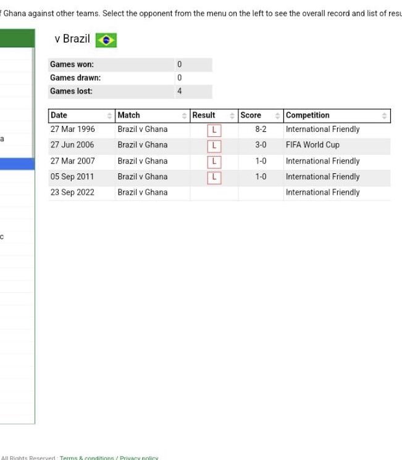Click the 'Games drawn:' label
Image resolution: width=402 pixels, height=460 pixels.
75,78
